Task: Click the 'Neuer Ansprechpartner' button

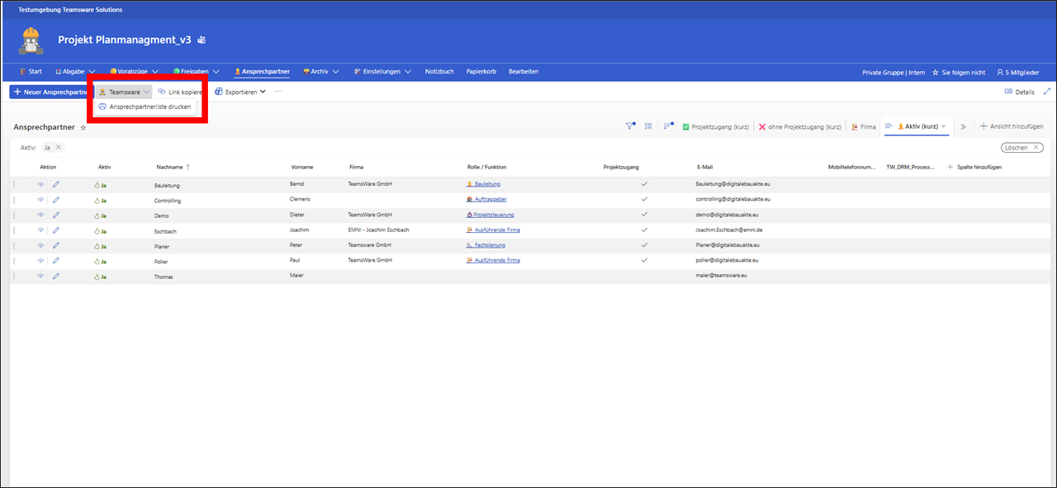Action: (50, 92)
